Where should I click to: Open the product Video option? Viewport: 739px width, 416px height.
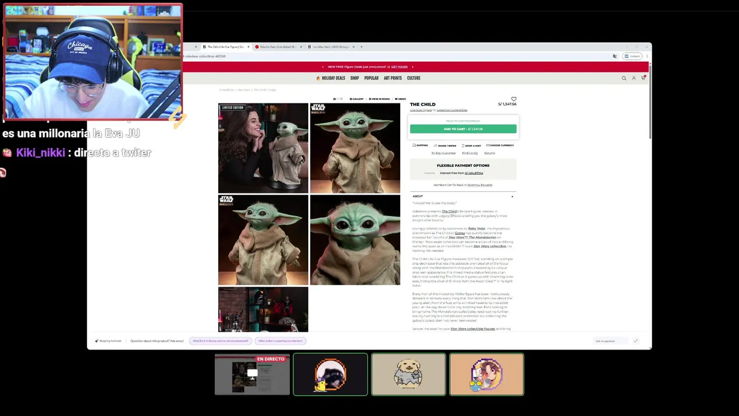400,99
